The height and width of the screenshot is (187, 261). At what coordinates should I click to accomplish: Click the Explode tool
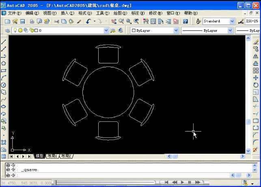256,149
